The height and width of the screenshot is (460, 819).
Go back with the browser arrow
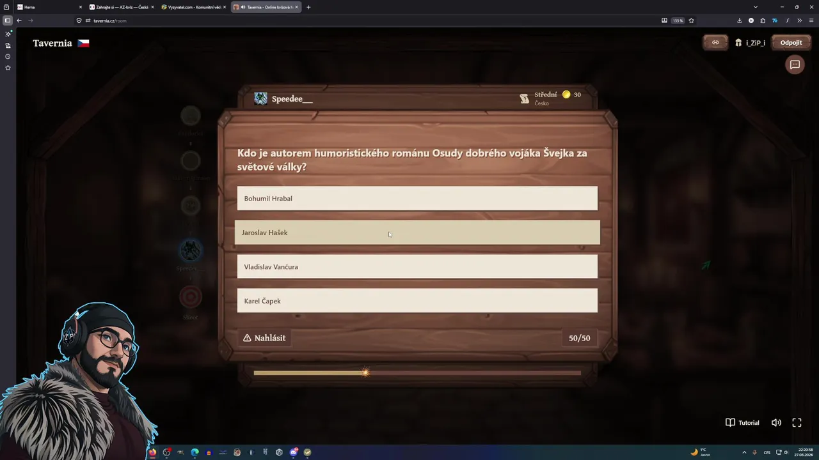19,20
